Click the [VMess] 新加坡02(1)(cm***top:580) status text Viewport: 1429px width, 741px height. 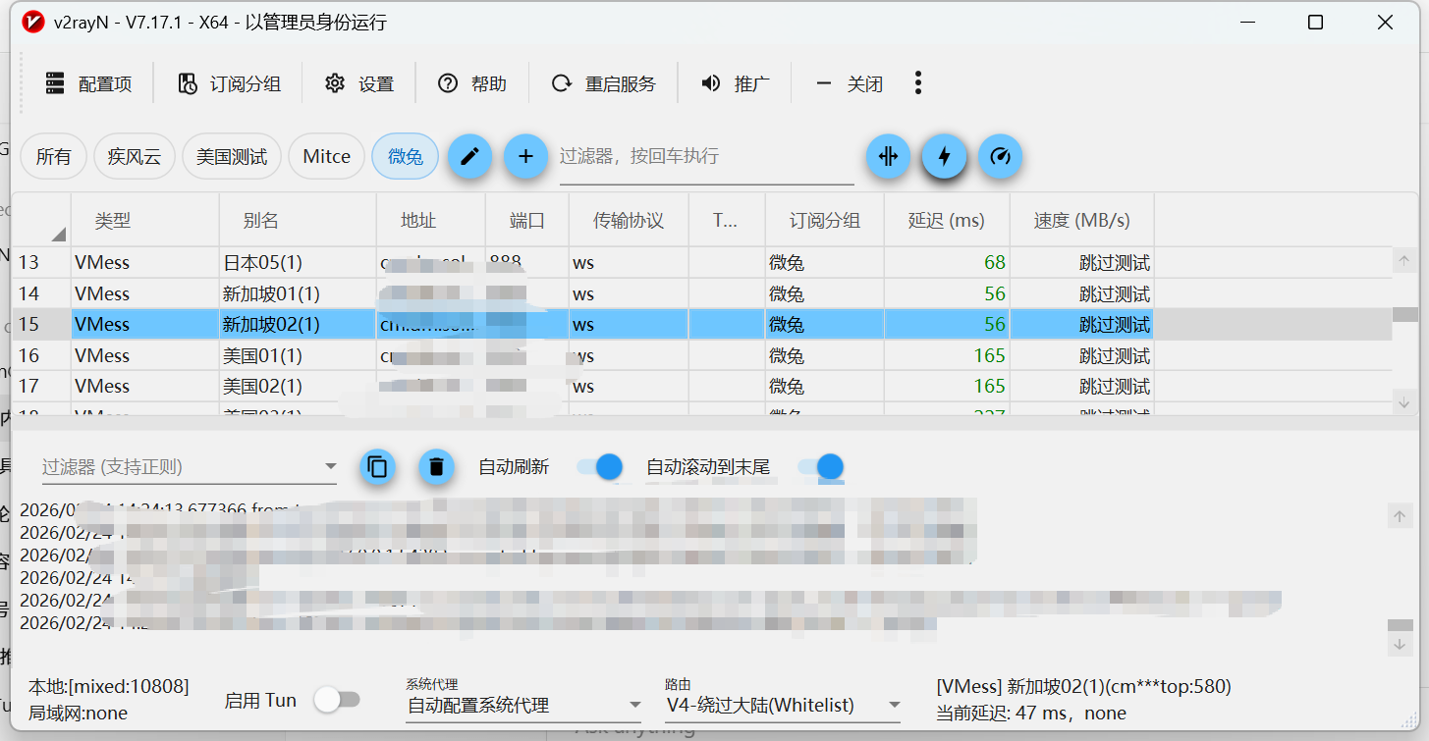coord(1083,686)
